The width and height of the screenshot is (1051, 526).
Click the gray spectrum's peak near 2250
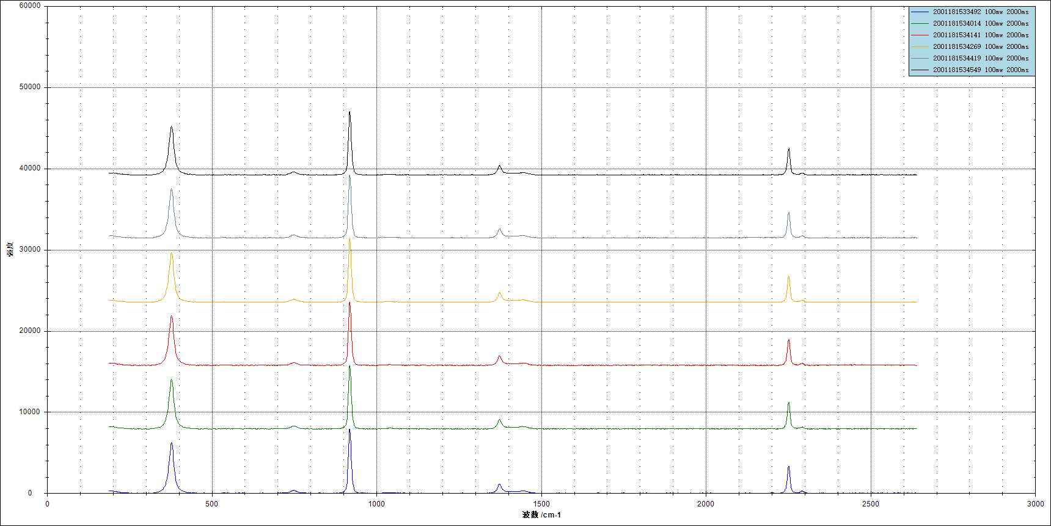tap(789, 214)
